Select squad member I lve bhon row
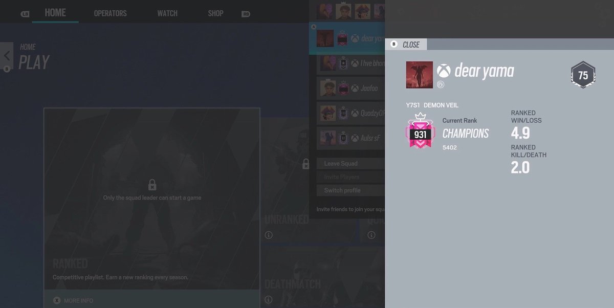The width and height of the screenshot is (614, 308). (x=350, y=63)
